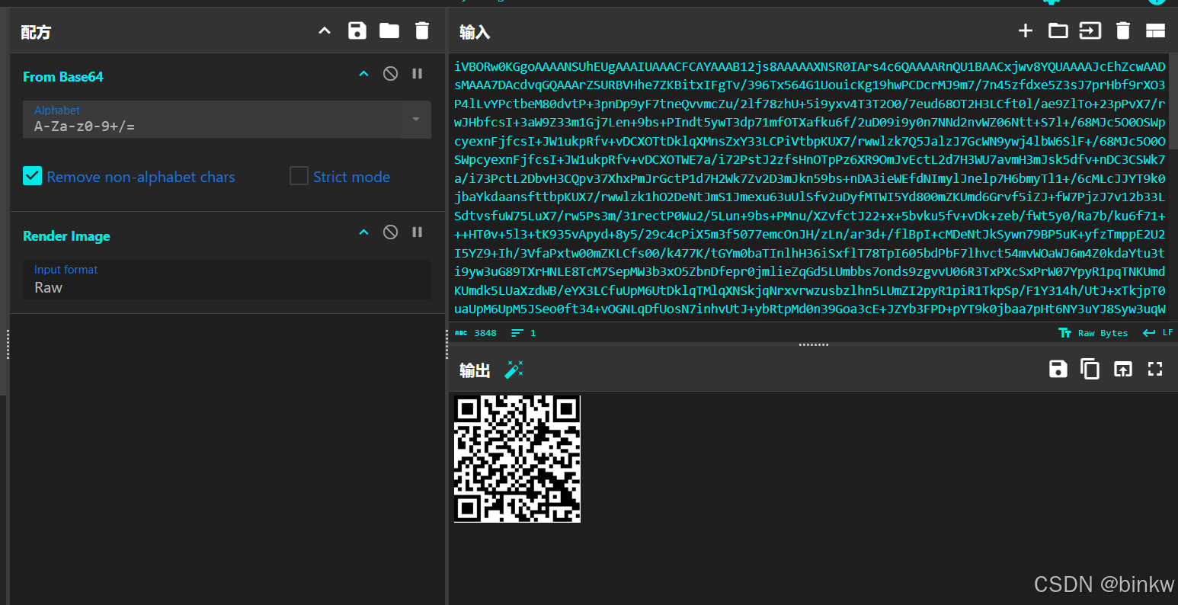Click the magic wand auto-bake icon
Screen dimensions: 1178x605
[x=514, y=369]
